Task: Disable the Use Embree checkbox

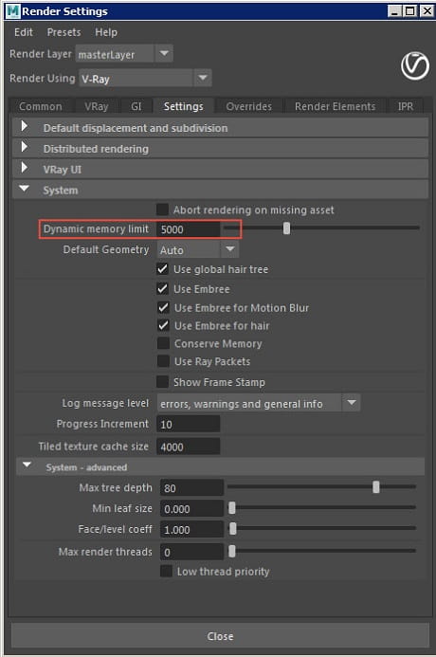Action: coord(162,289)
